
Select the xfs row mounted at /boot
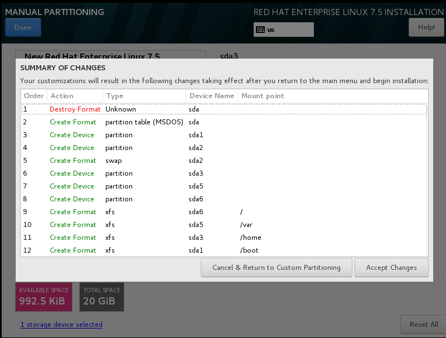[x=225, y=250]
